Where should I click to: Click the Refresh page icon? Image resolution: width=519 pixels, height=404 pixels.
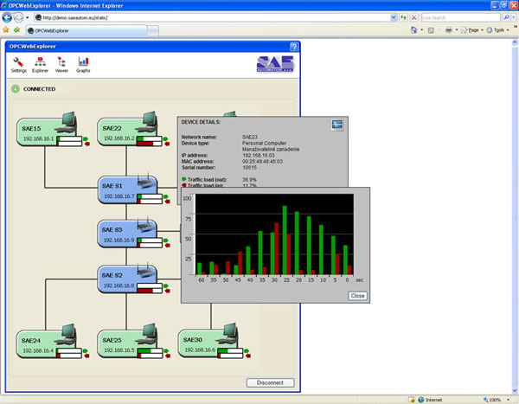(x=403, y=17)
